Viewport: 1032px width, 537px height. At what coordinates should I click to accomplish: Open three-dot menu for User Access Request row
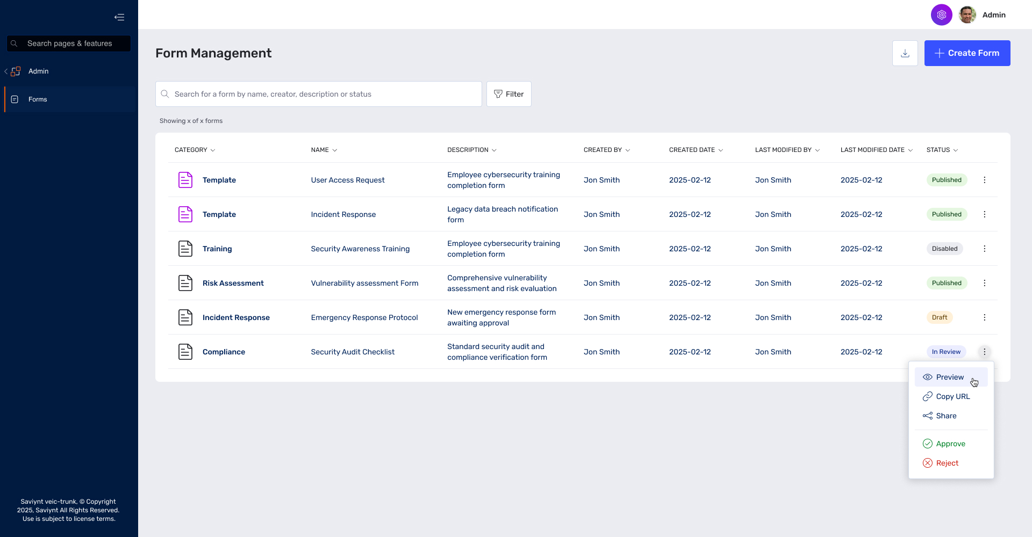[x=984, y=180]
